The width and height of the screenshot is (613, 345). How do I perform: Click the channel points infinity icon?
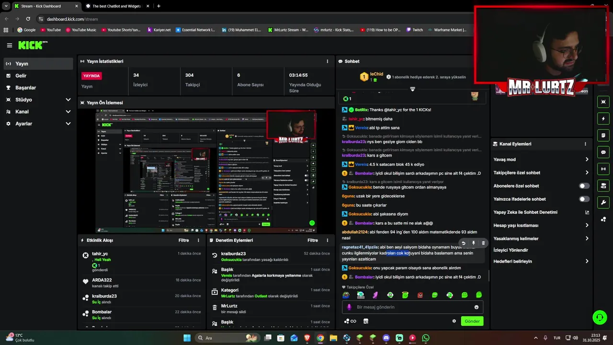point(350,321)
